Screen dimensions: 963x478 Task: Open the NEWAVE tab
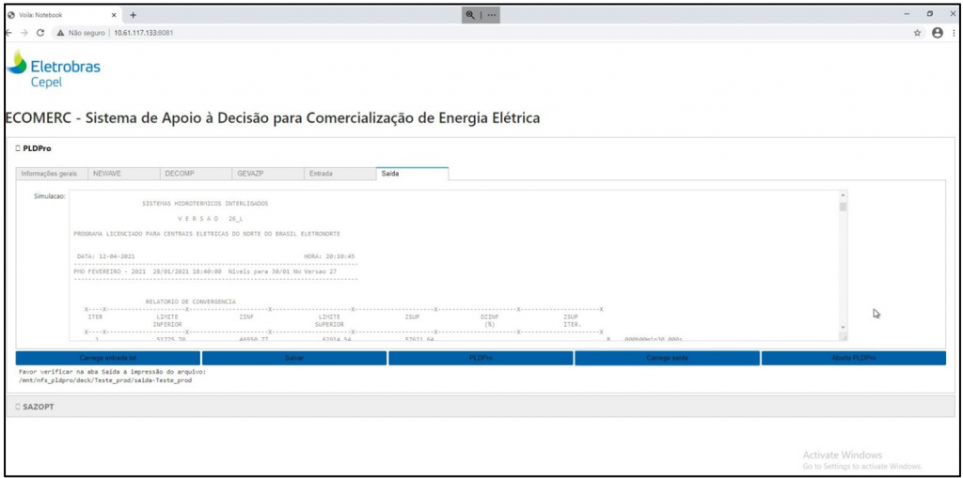click(106, 174)
